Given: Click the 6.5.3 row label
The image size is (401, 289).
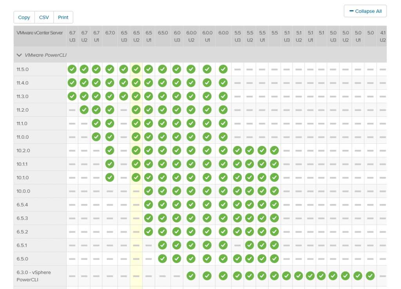Looking at the screenshot, I should (22, 219).
